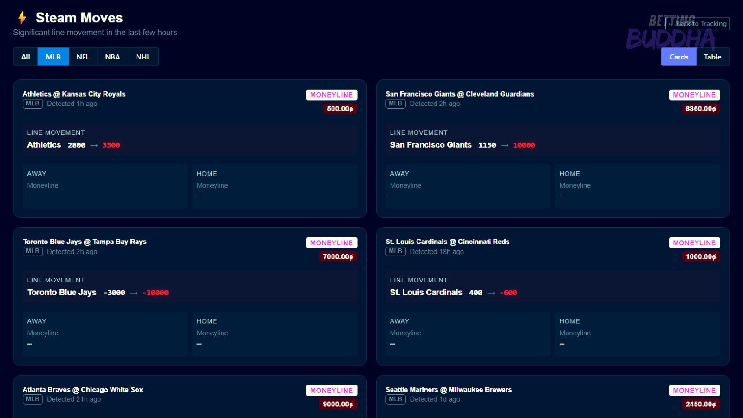The height and width of the screenshot is (418, 743).
Task: Click MLB tag on Athletics card
Action: [x=33, y=104]
